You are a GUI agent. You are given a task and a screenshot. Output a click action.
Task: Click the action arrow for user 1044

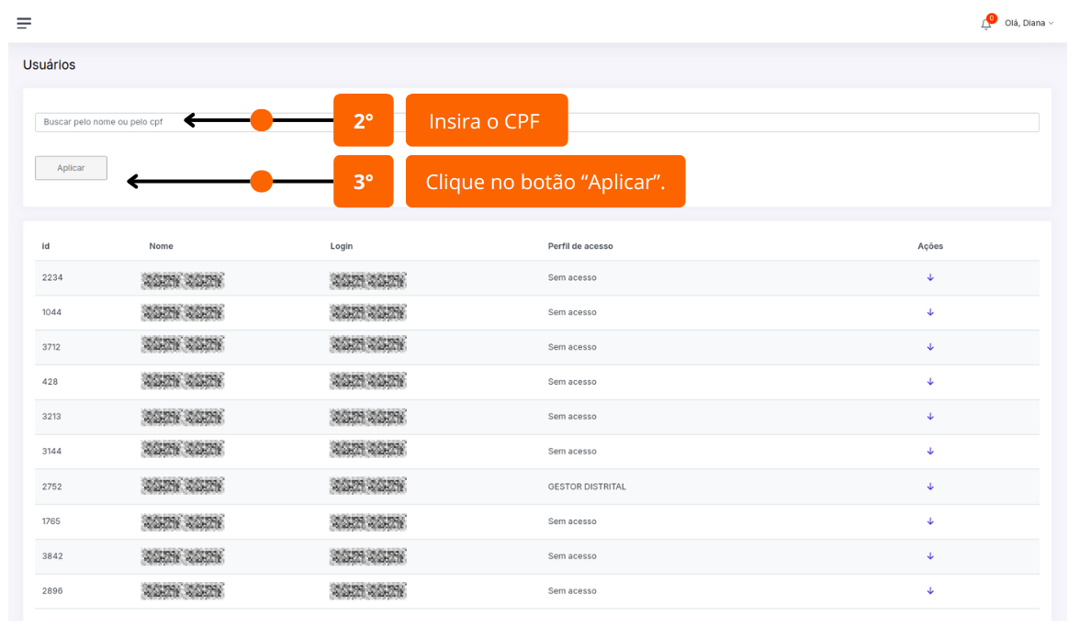click(929, 312)
